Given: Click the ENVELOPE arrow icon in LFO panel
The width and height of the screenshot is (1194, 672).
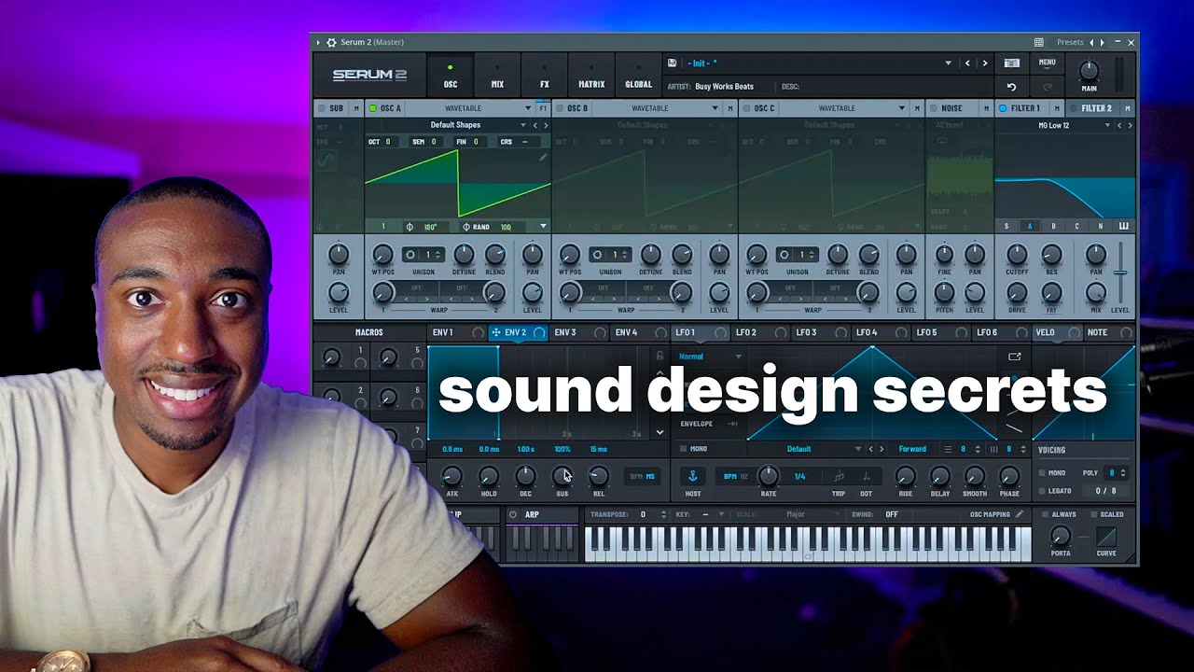Looking at the screenshot, I should (x=732, y=424).
